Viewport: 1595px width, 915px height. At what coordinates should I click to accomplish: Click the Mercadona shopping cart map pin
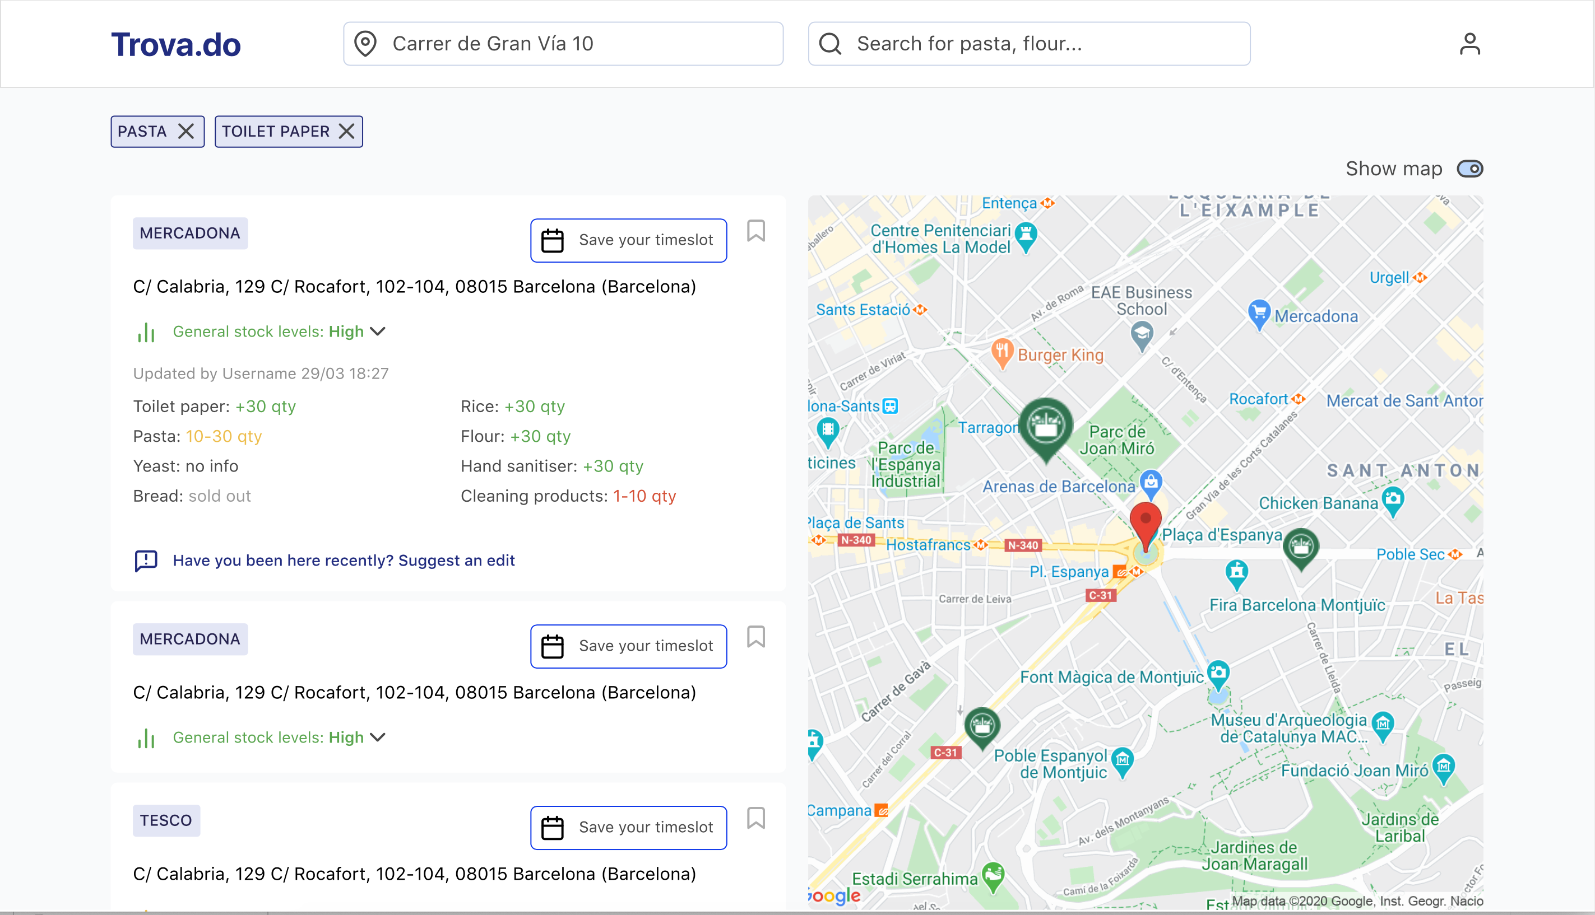click(1259, 315)
